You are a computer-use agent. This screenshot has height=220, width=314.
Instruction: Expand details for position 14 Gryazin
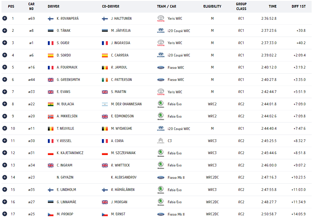click(4, 177)
